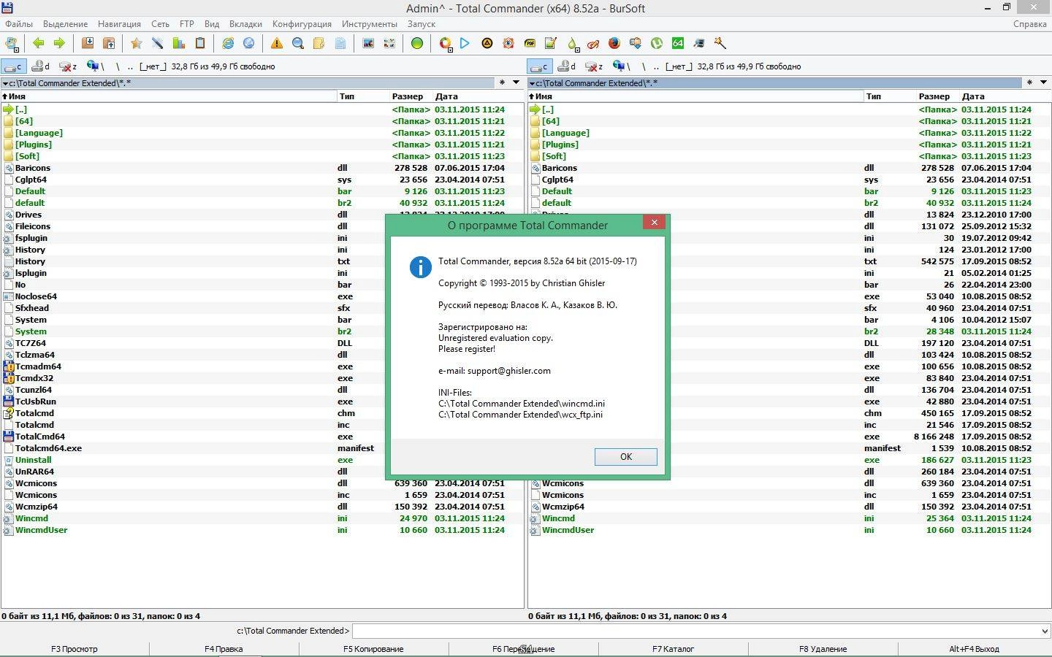
Task: Click the green back arrow toolbar icon
Action: point(38,44)
